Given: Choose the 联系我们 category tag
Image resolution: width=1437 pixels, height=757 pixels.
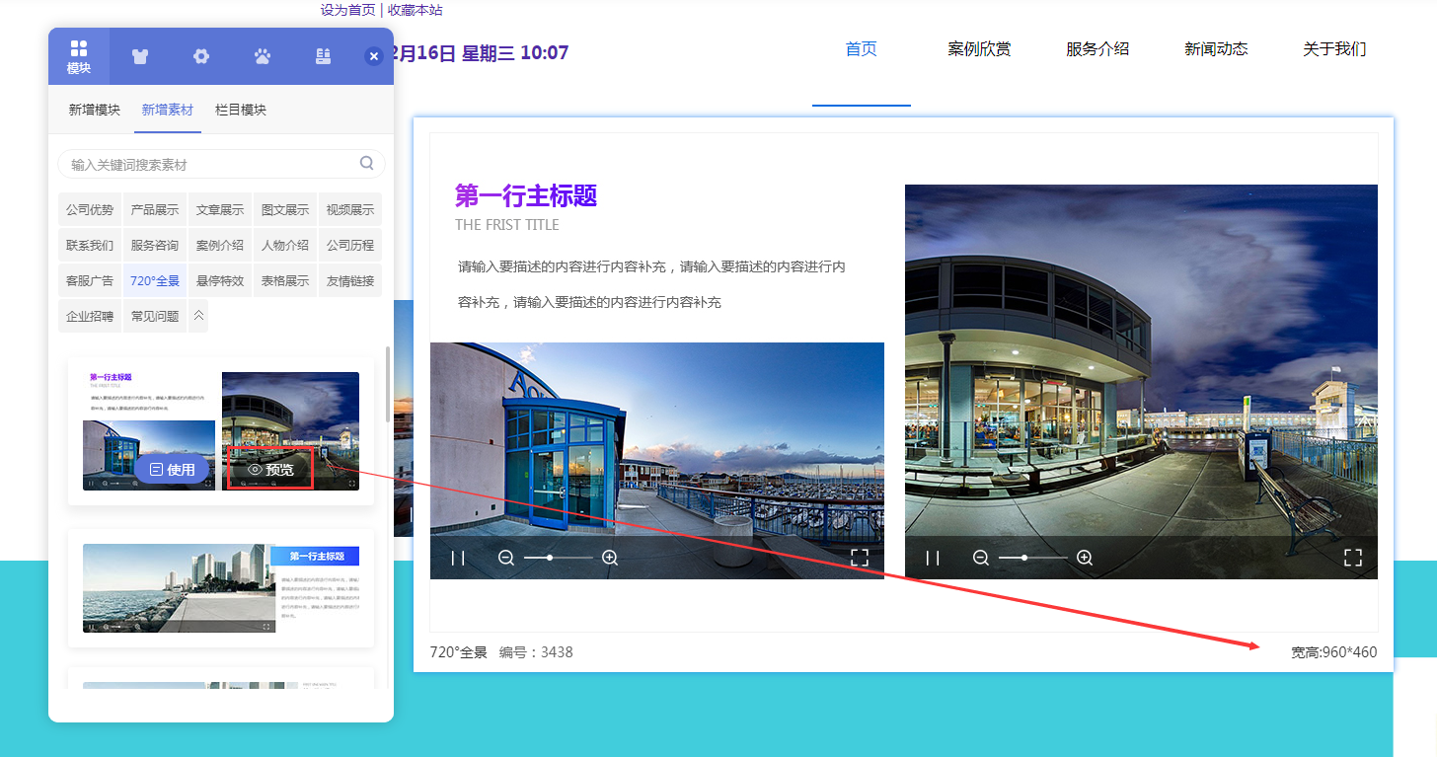Looking at the screenshot, I should click(x=90, y=245).
